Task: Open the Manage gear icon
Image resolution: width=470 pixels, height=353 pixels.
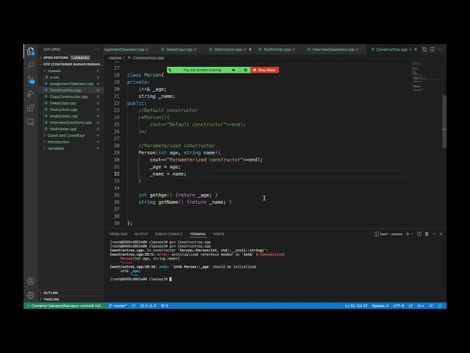Action: click(30, 295)
